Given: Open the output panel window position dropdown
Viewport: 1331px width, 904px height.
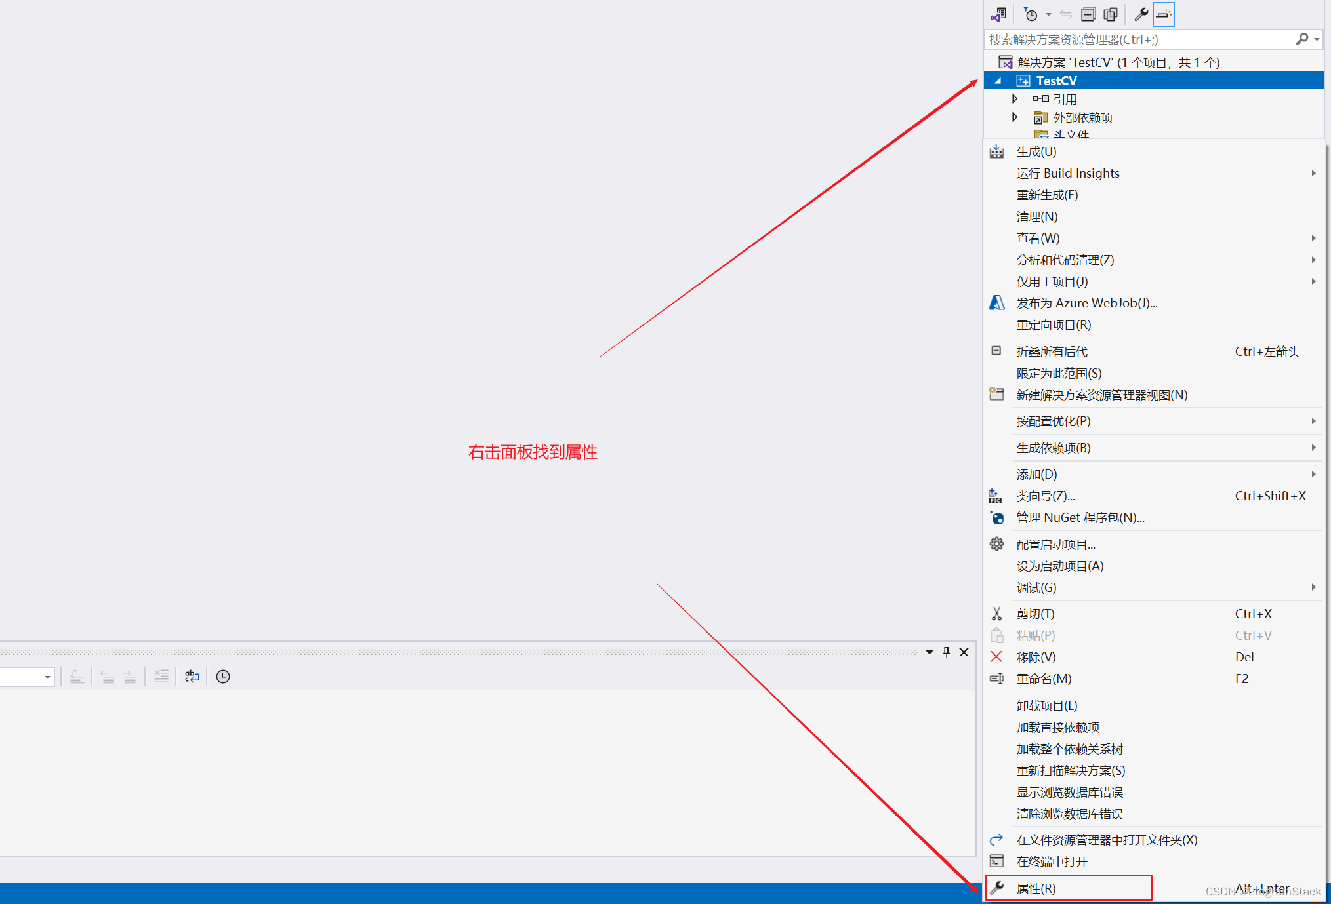Looking at the screenshot, I should pos(929,652).
